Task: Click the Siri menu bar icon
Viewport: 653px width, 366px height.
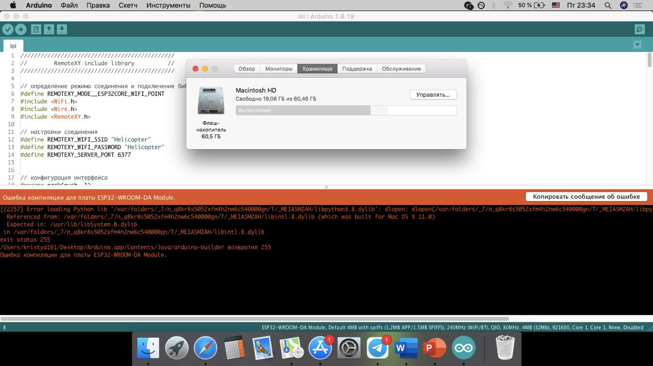Action: (x=624, y=5)
